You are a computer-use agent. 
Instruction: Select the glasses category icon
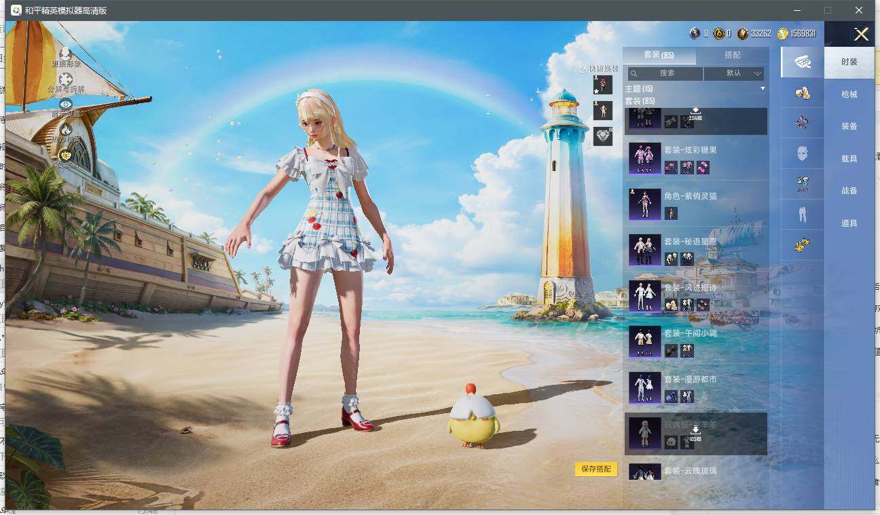[803, 123]
